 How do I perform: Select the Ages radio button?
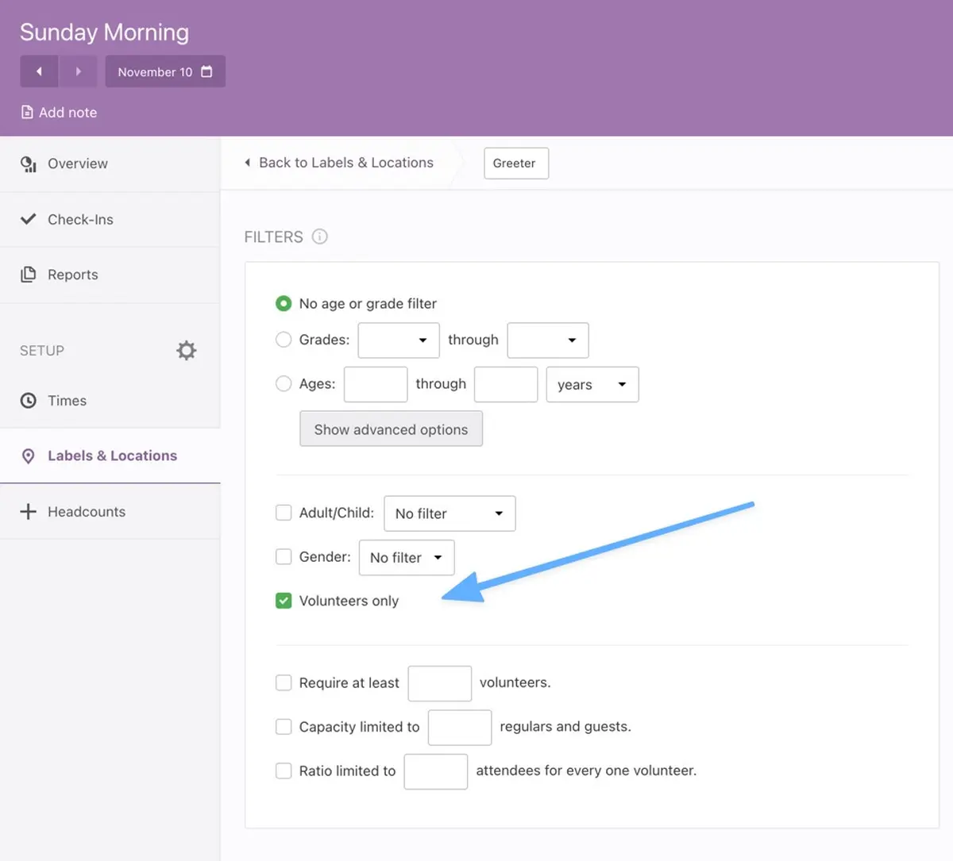click(284, 384)
